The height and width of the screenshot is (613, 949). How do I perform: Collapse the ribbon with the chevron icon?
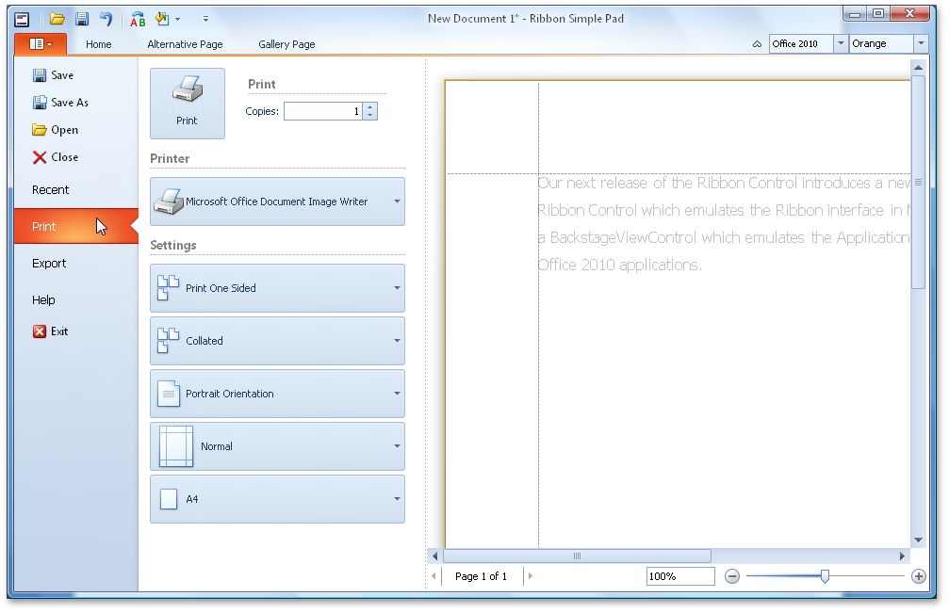pos(757,44)
